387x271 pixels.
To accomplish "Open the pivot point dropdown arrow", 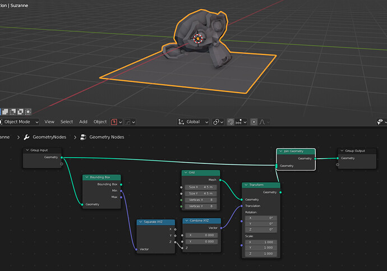I will click(222, 122).
